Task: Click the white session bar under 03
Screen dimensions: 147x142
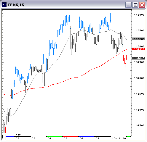Action: [39, 136]
